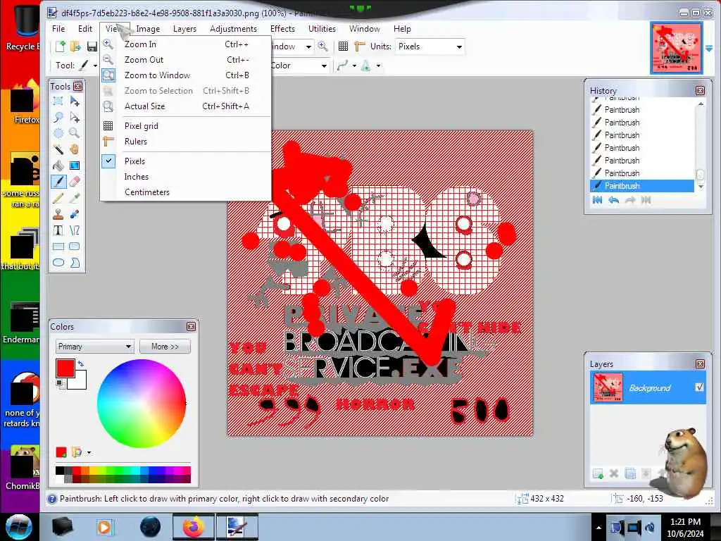Image resolution: width=721 pixels, height=541 pixels.
Task: Select the Gradient tool
Action: click(x=75, y=166)
